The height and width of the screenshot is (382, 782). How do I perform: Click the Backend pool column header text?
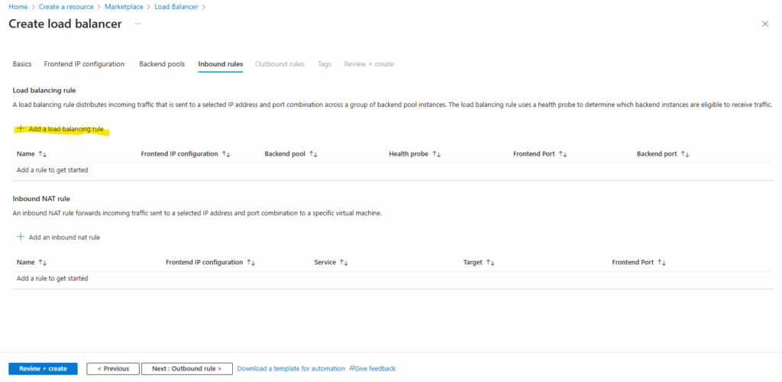click(x=285, y=154)
